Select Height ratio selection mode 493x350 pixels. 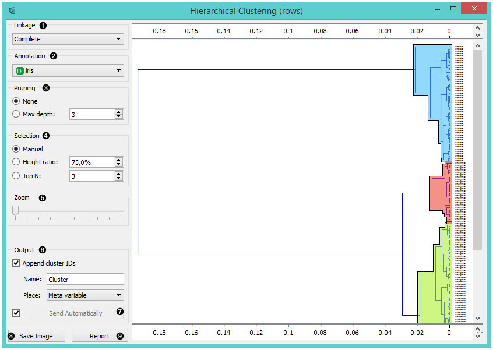coord(17,162)
